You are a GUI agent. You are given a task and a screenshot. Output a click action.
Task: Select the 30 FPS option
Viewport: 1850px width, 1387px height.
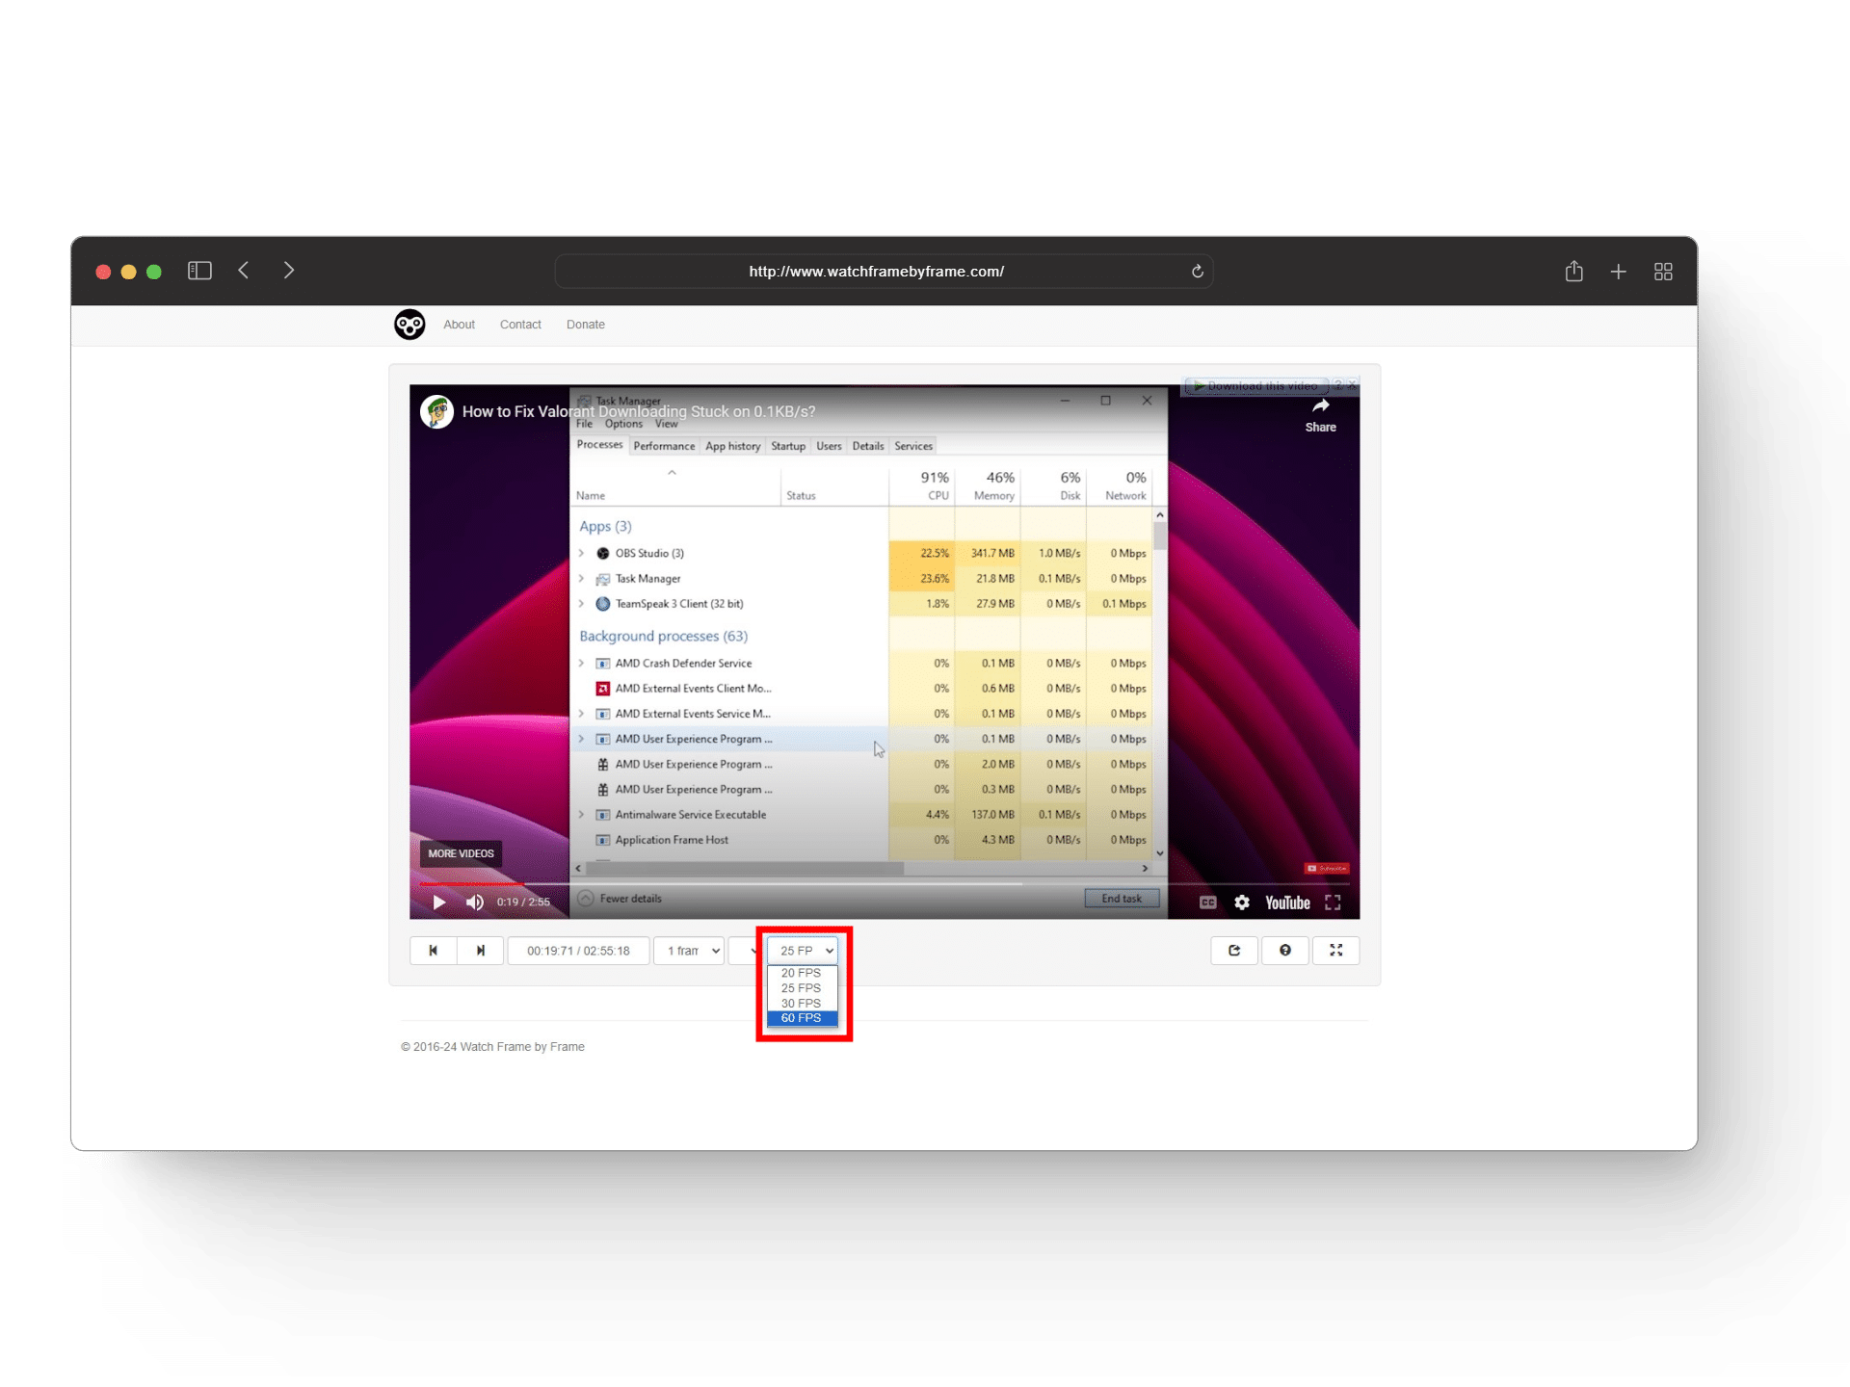pyautogui.click(x=802, y=1004)
